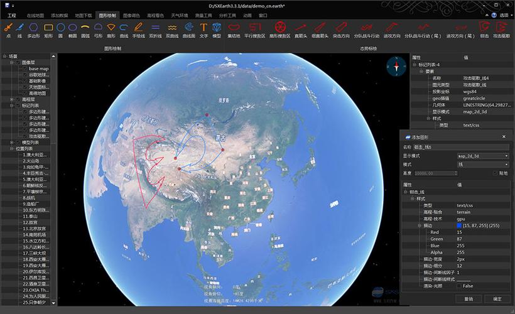Click the 撤销 undo button in dialog
The width and height of the screenshot is (515, 314).
point(469,299)
